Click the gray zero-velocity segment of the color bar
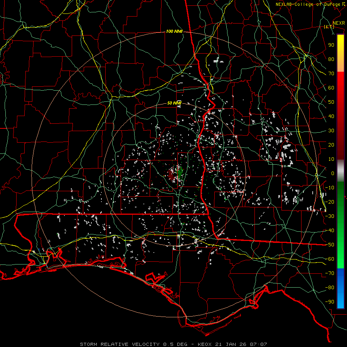Viewport: 347px width, 347px height. coord(340,171)
